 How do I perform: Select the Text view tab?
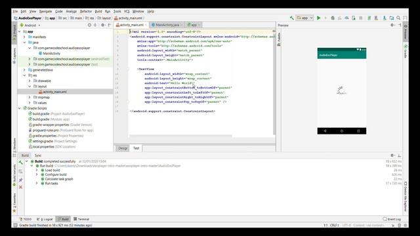click(136, 148)
